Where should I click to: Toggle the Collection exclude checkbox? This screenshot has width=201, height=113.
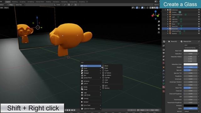[x=168, y=10]
